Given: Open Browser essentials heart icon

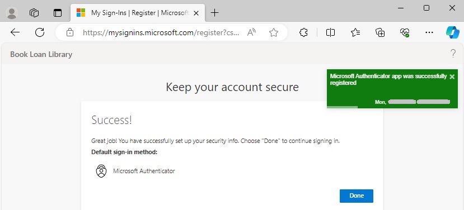Looking at the screenshot, I should coord(405,32).
